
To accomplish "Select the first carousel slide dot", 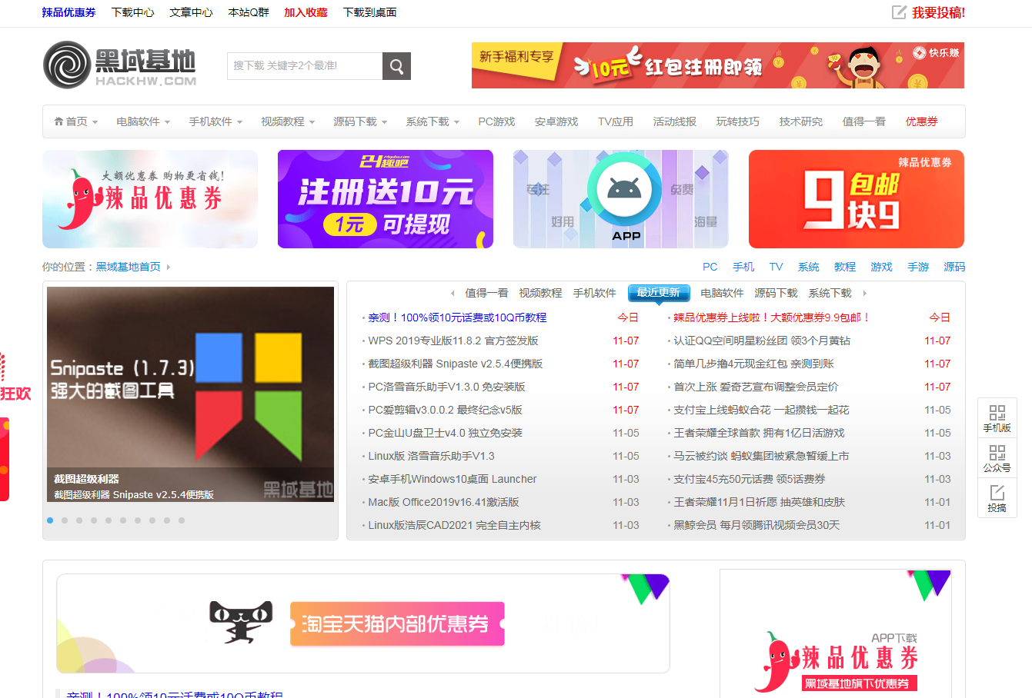I will pyautogui.click(x=50, y=520).
